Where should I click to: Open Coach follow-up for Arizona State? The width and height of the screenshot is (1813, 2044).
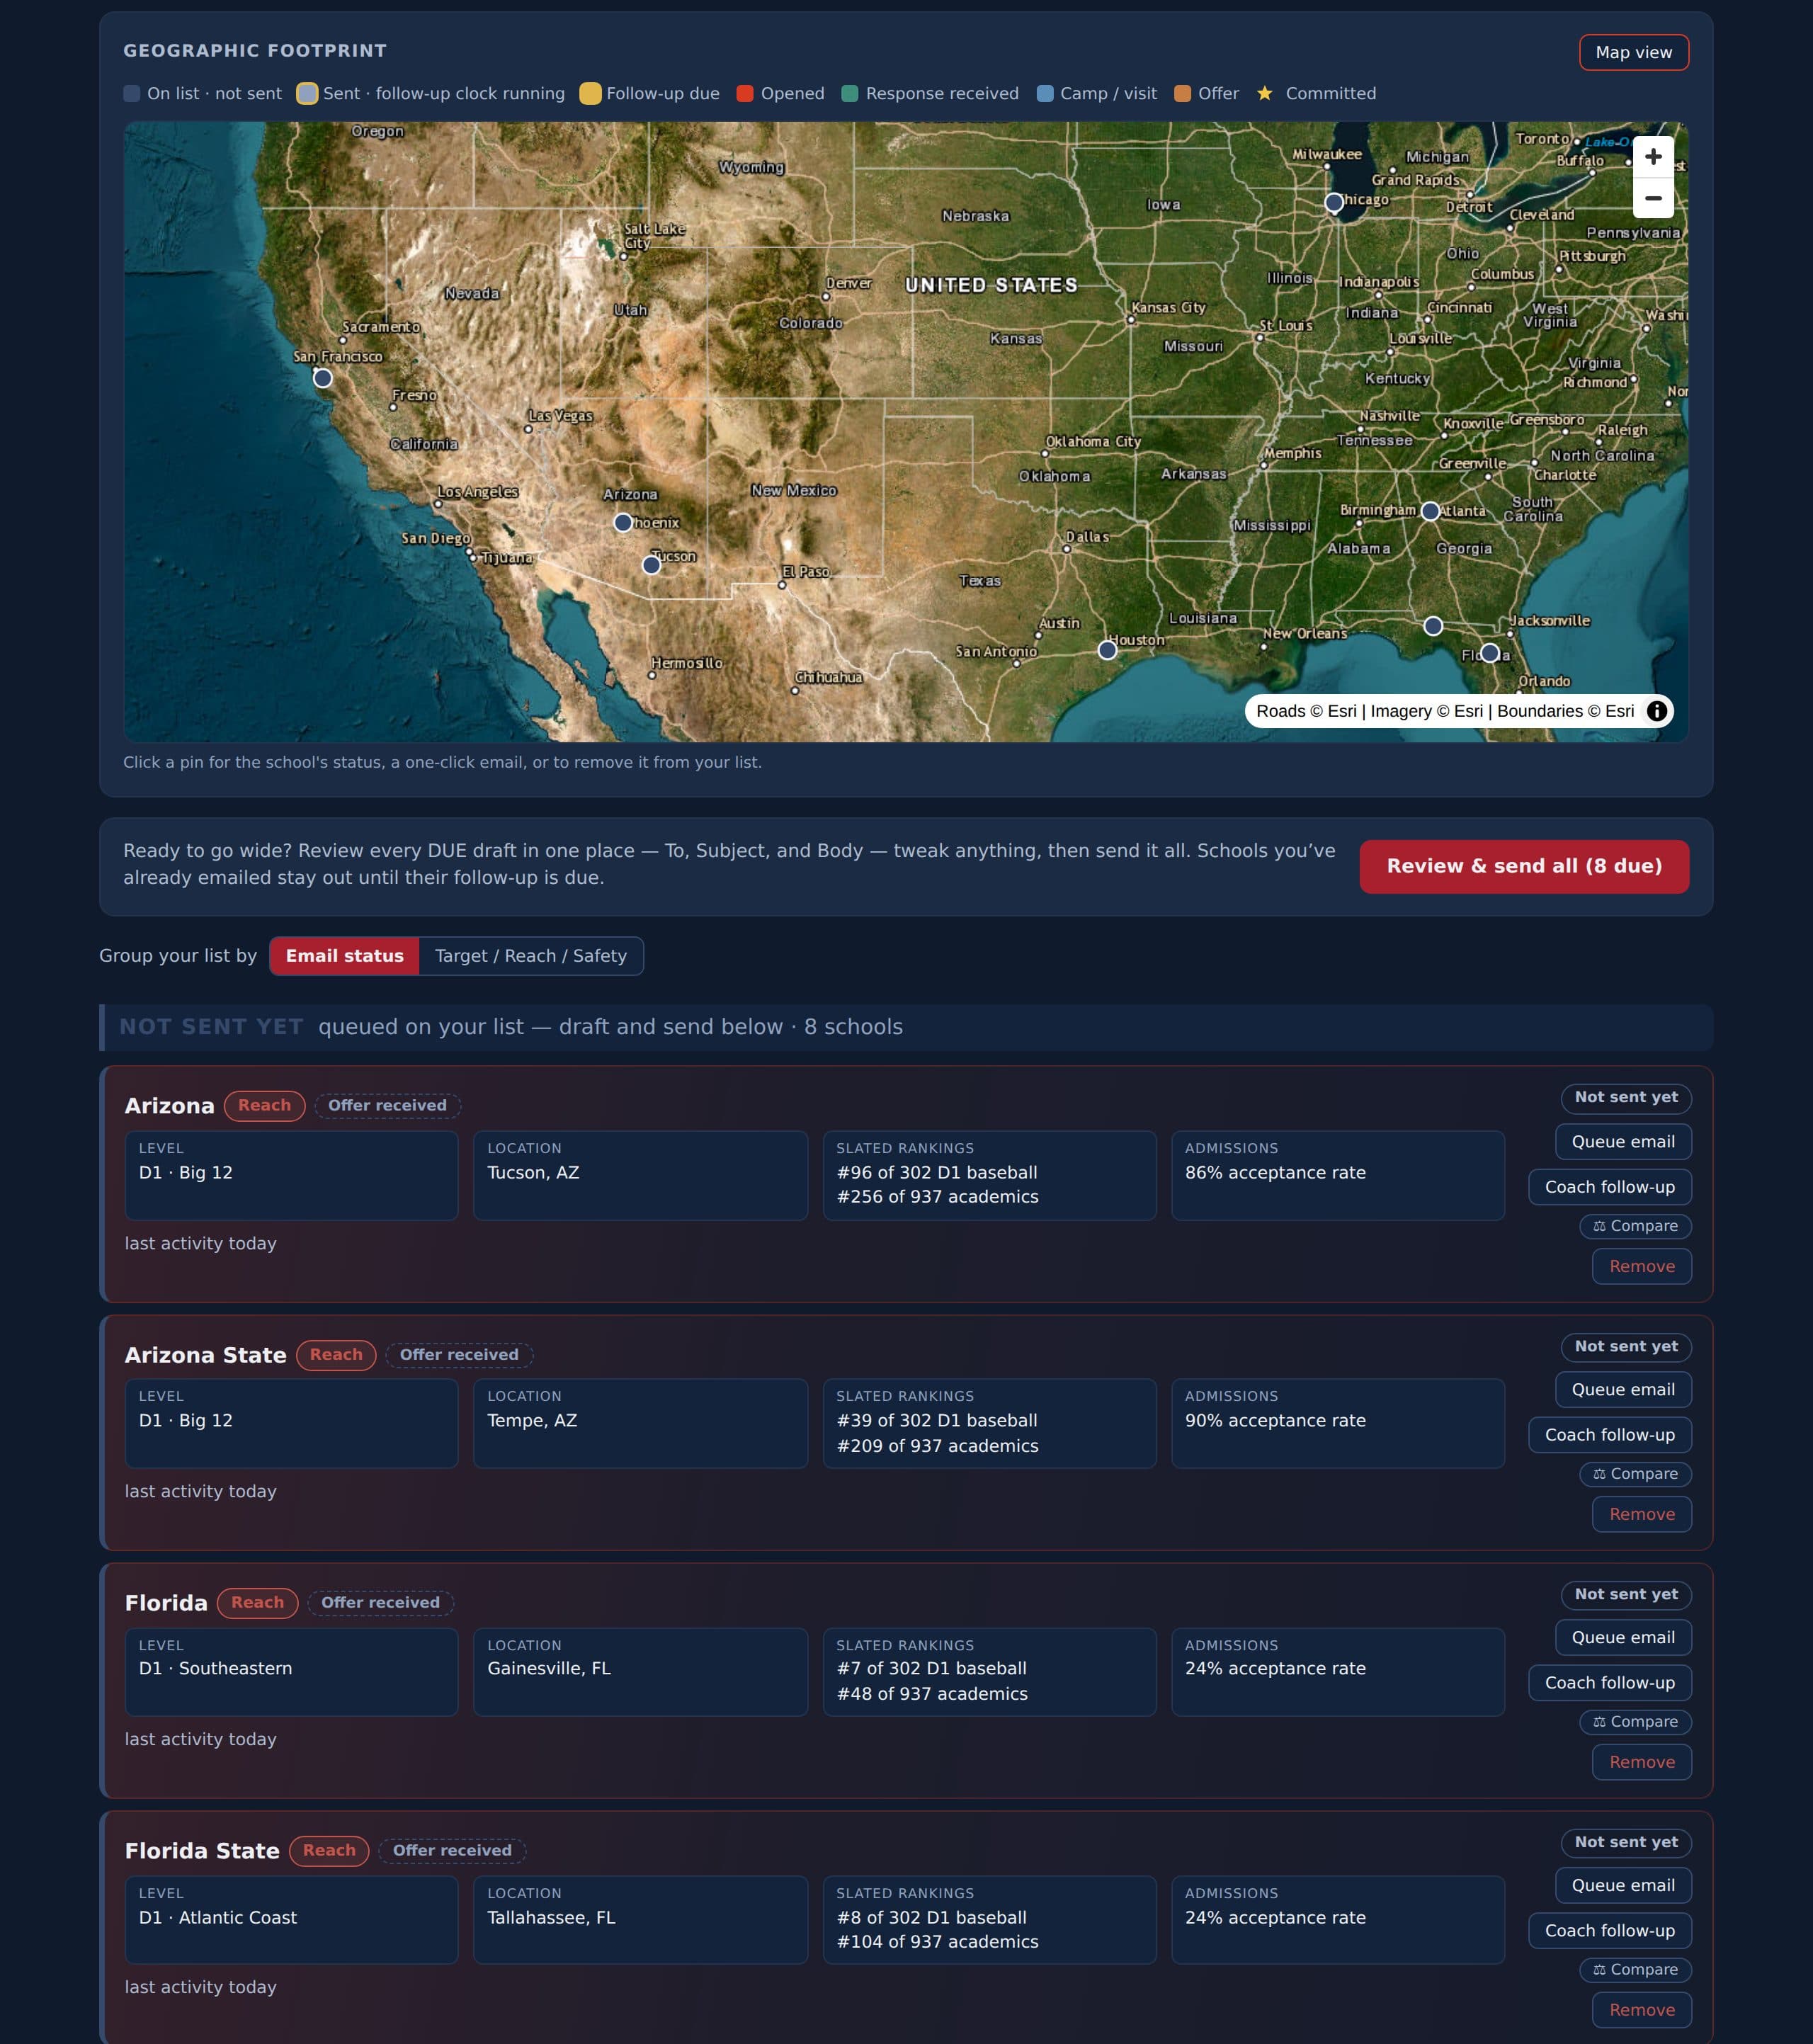point(1610,1435)
